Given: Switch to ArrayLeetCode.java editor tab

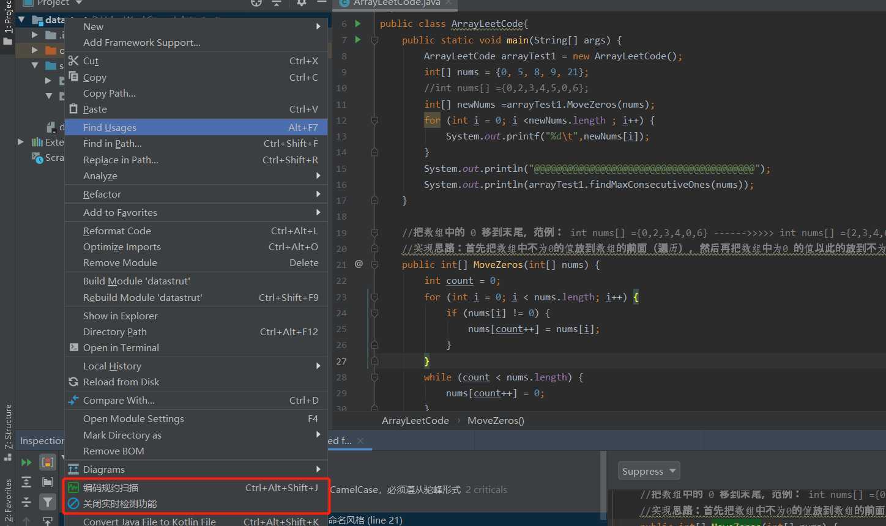Looking at the screenshot, I should point(396,4).
